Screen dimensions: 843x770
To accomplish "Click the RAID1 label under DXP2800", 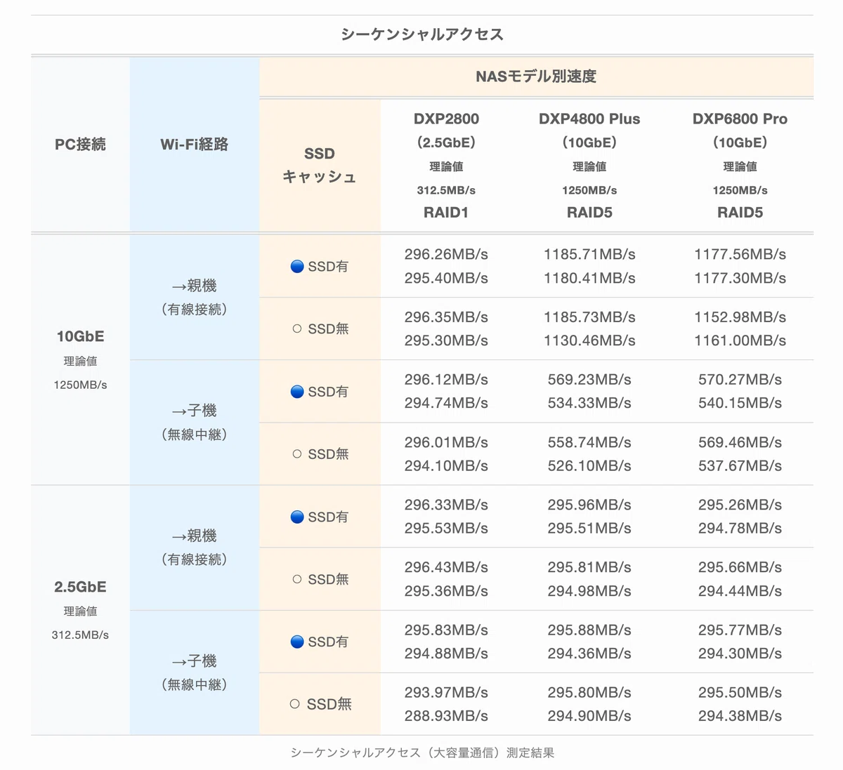I will click(446, 213).
